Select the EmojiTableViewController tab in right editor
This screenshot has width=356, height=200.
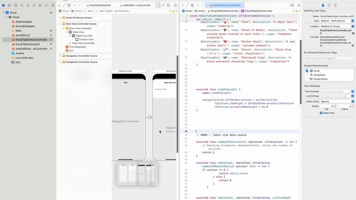[x=225, y=5]
